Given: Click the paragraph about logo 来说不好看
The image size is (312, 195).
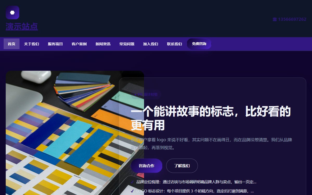Looking at the screenshot, I should pos(211,144).
